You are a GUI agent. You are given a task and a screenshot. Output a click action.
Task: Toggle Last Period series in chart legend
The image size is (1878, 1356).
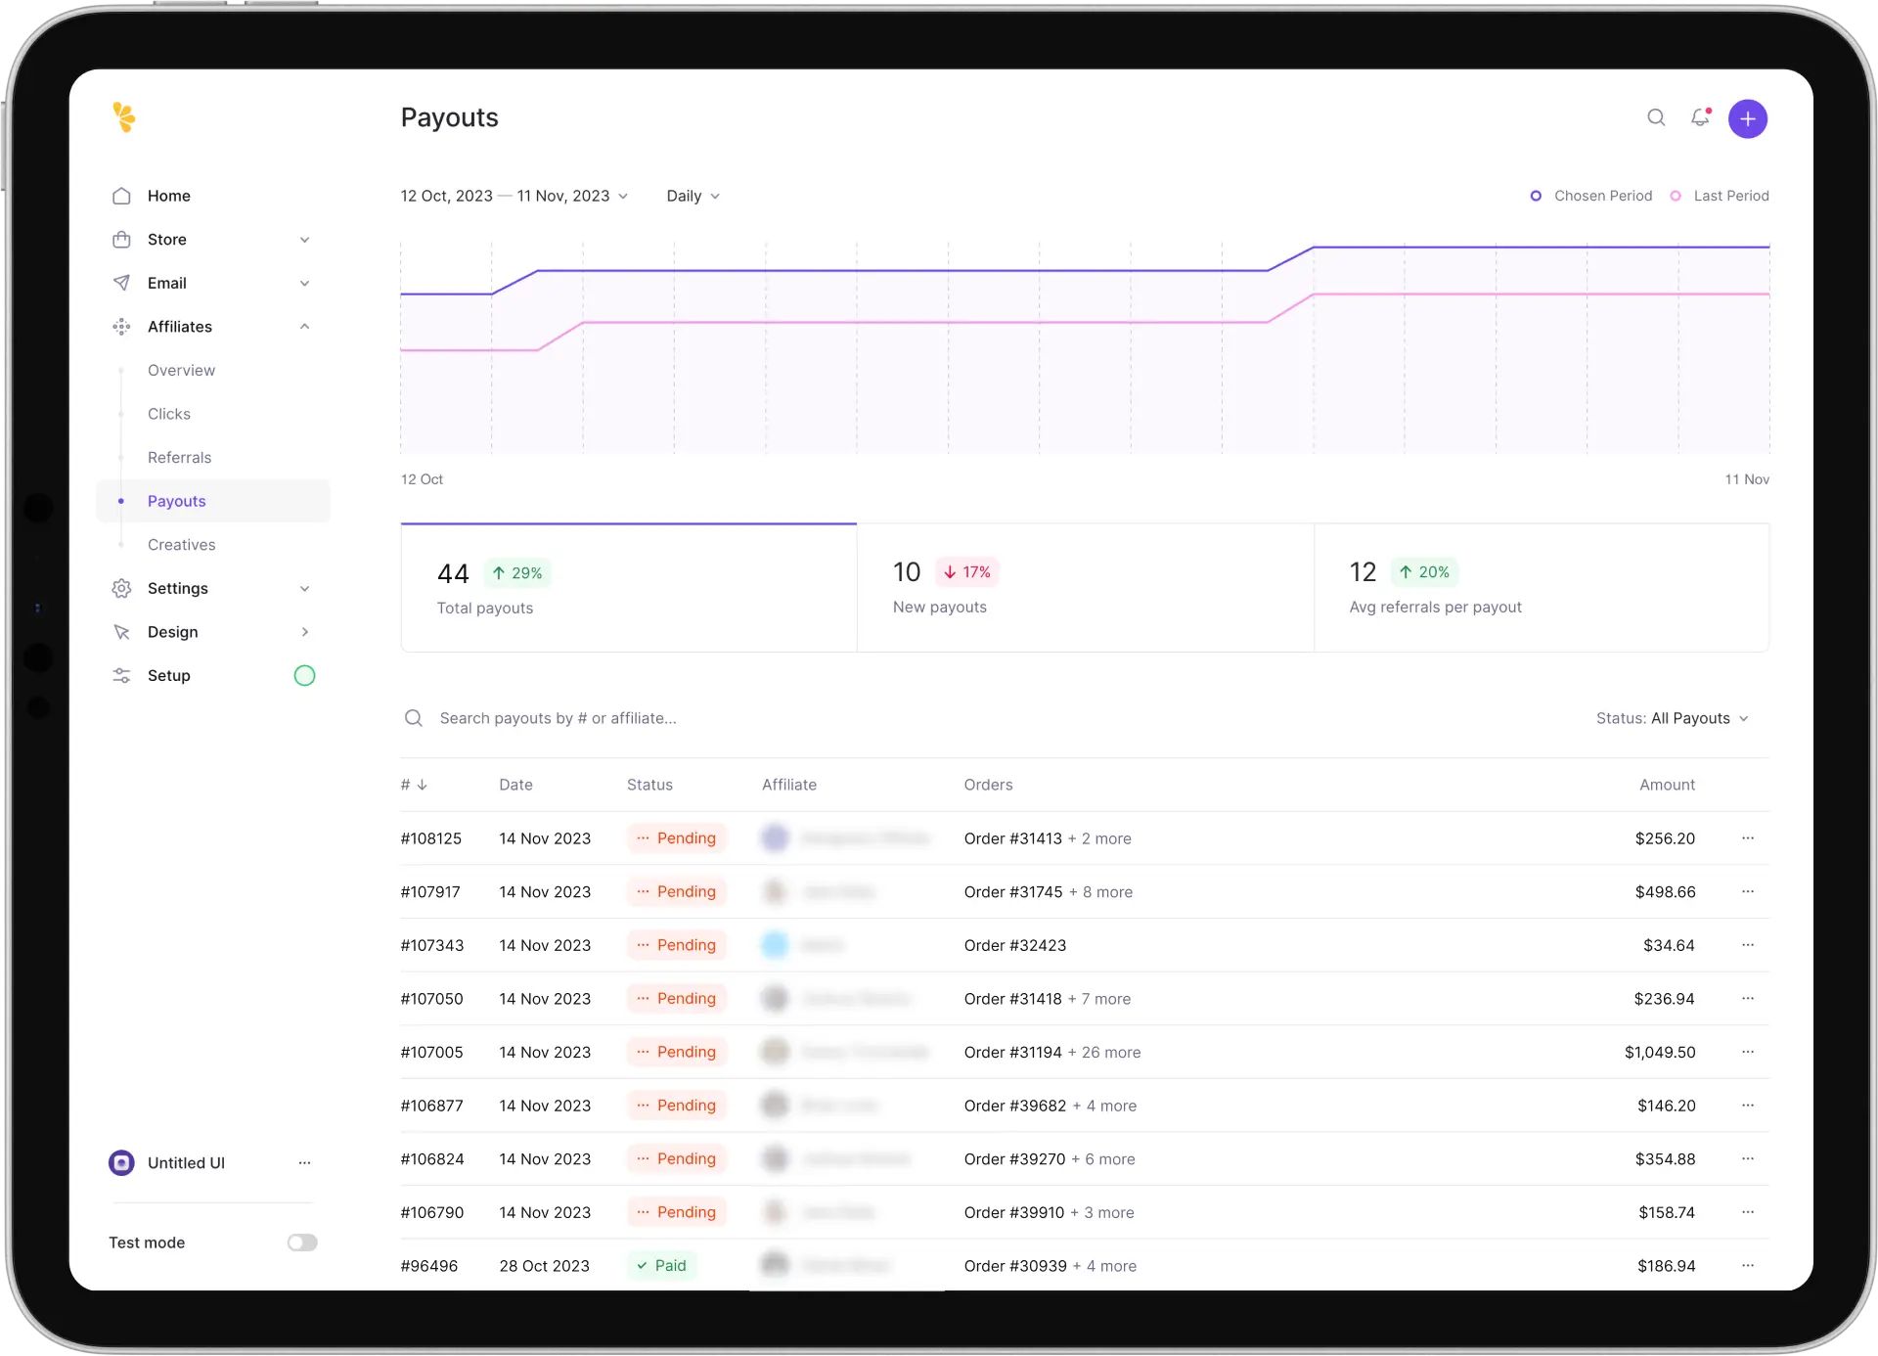coord(1721,196)
